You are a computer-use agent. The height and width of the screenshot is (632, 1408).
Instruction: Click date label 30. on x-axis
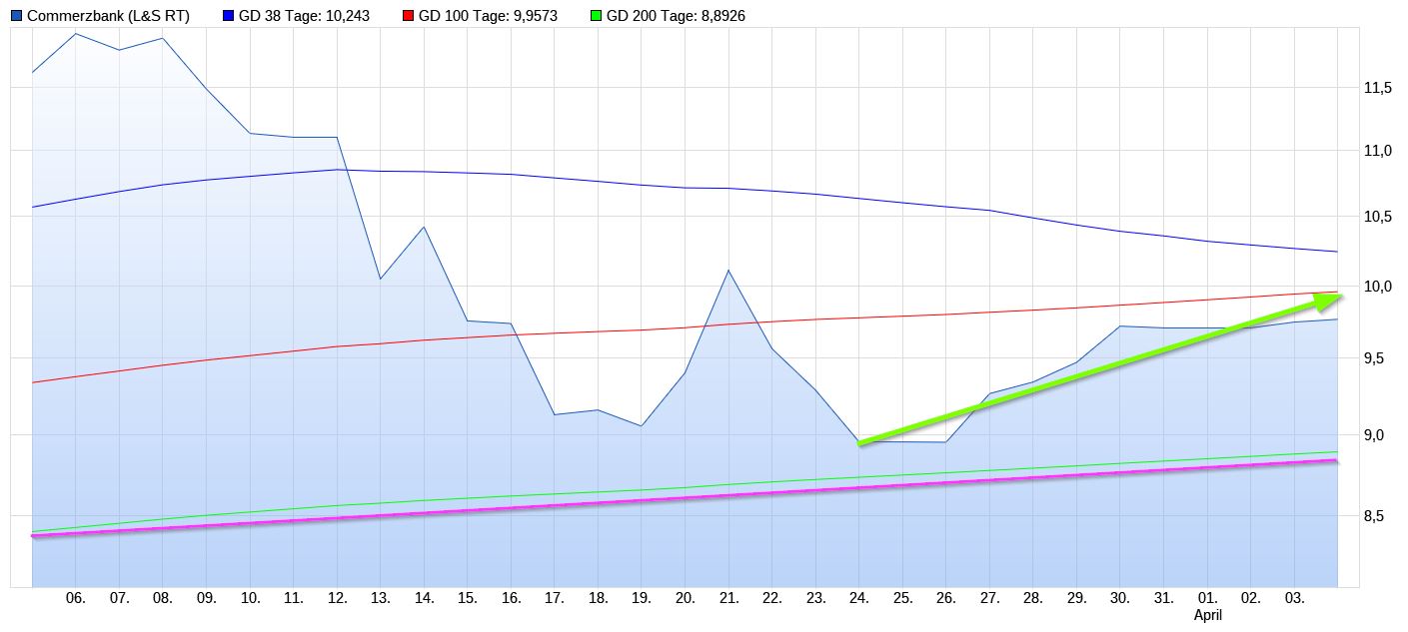[x=1120, y=599]
